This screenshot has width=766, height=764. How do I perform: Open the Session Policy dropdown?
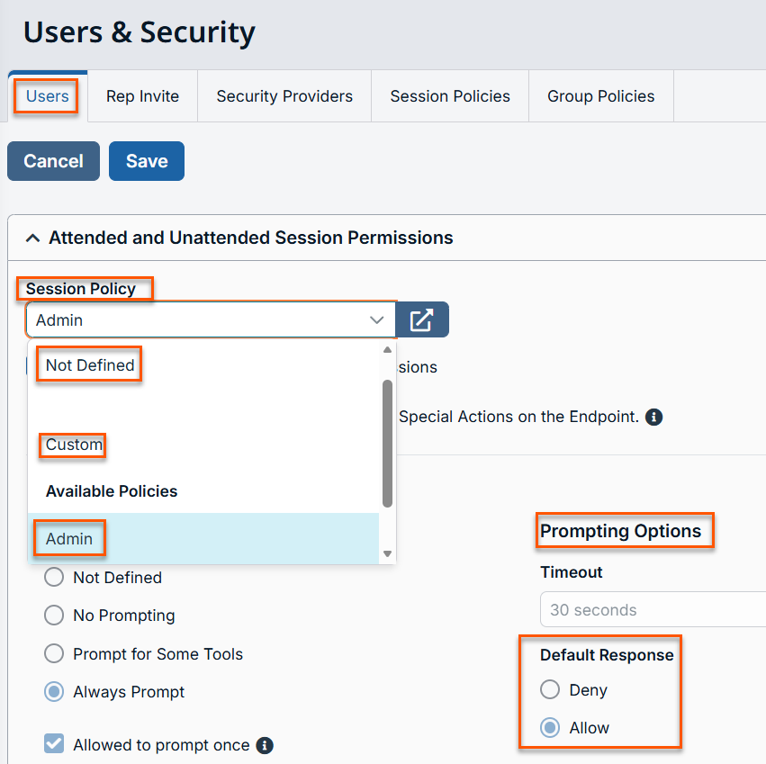[x=211, y=320]
